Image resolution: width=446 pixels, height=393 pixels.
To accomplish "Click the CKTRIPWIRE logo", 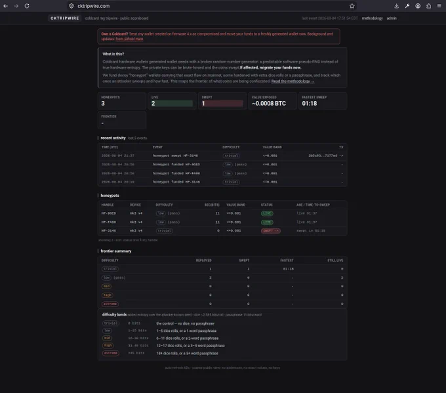I will pos(65,18).
